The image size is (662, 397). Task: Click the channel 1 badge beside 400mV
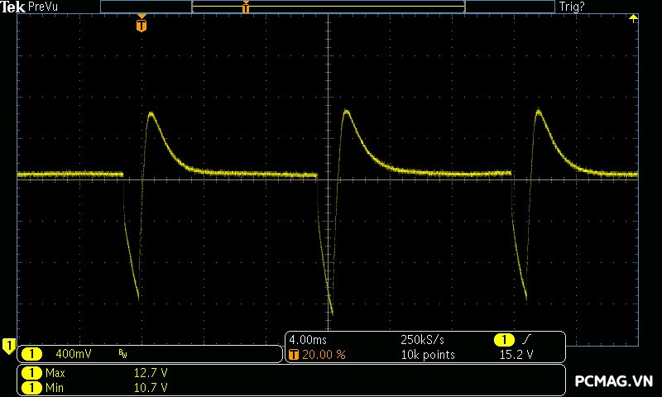[31, 354]
